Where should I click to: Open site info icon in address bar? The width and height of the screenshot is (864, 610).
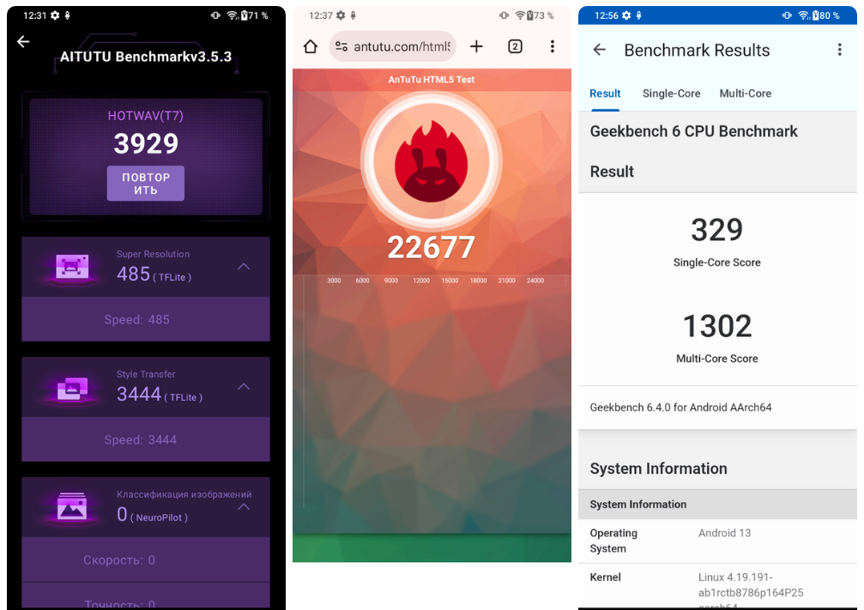click(341, 47)
